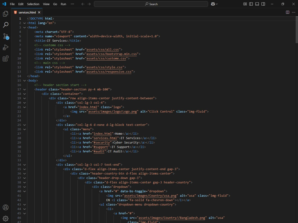
Task: Click the 'IT Audit' text on line 31
Action: (115, 152)
